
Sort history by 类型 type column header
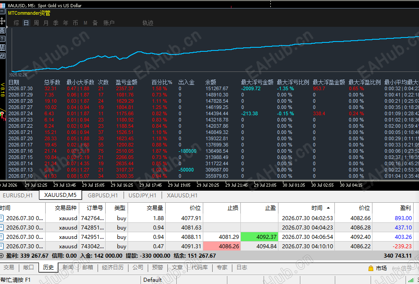[x=117, y=208]
